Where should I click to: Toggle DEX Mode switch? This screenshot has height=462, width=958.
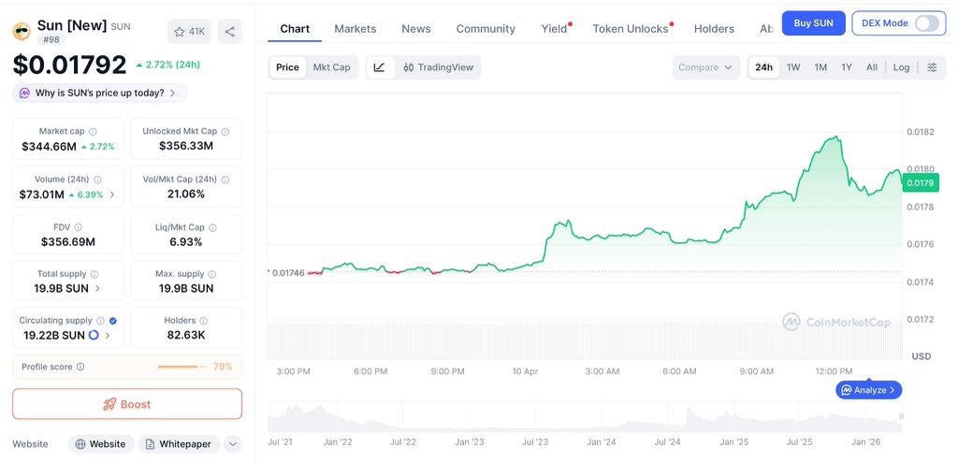(926, 23)
